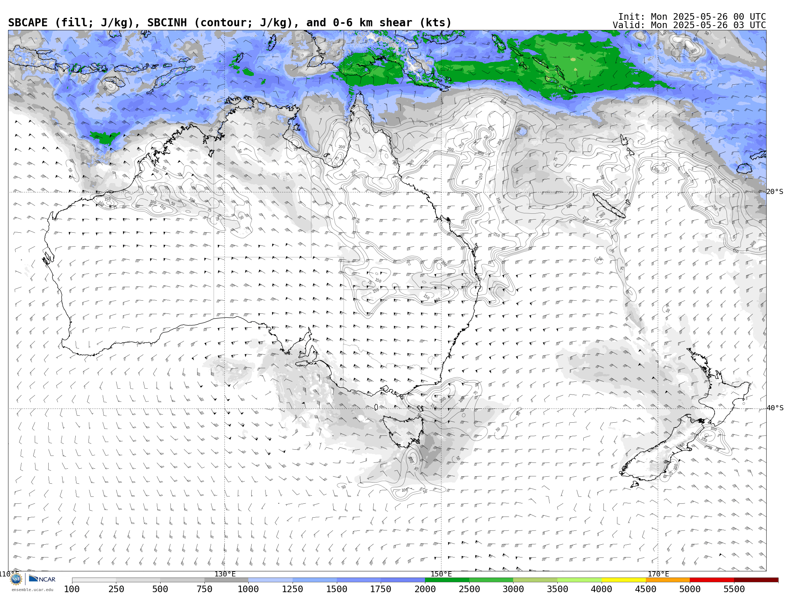Click the 40°S latitude label

point(775,408)
